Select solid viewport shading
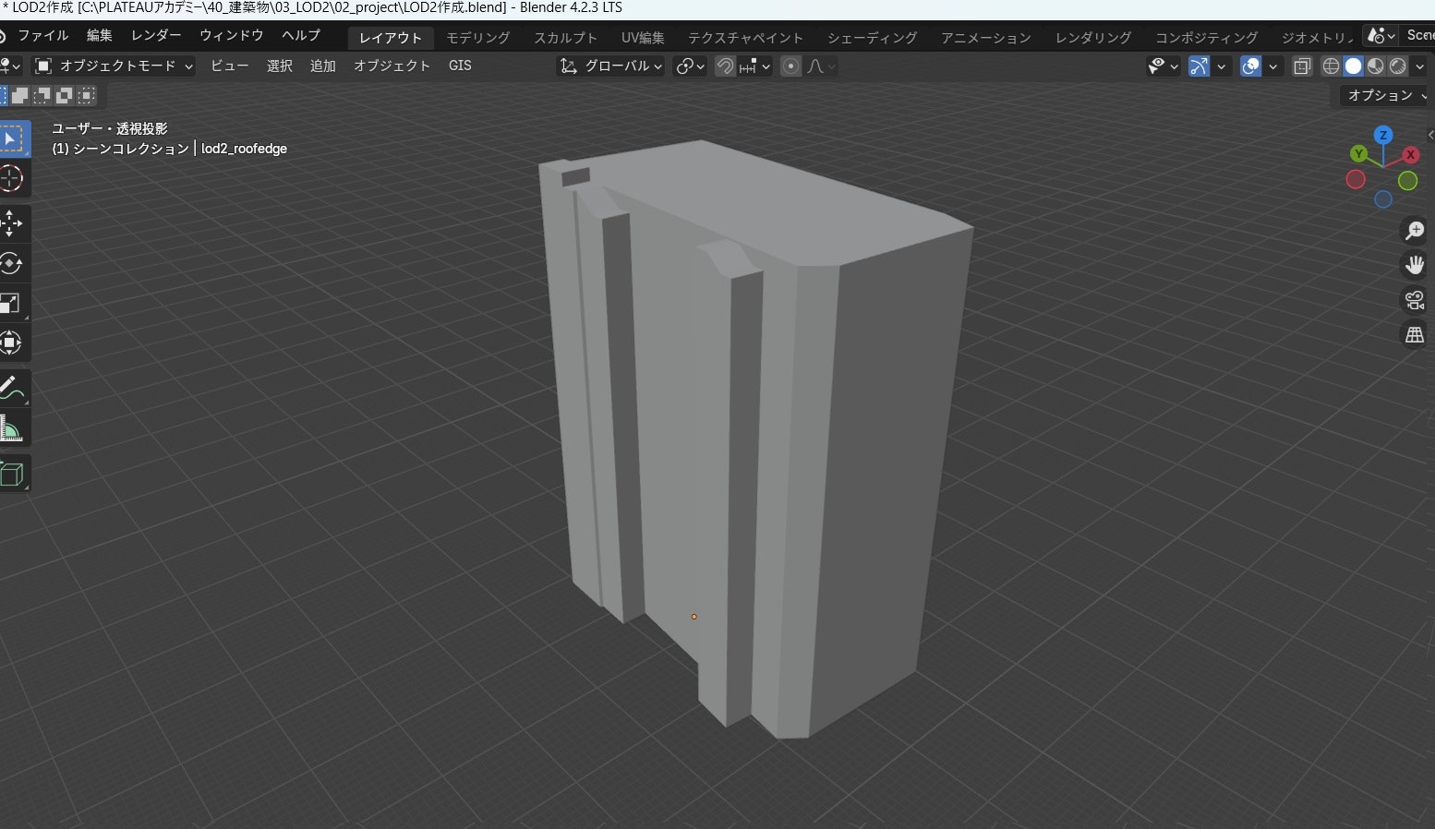This screenshot has height=829, width=1435. [x=1353, y=66]
